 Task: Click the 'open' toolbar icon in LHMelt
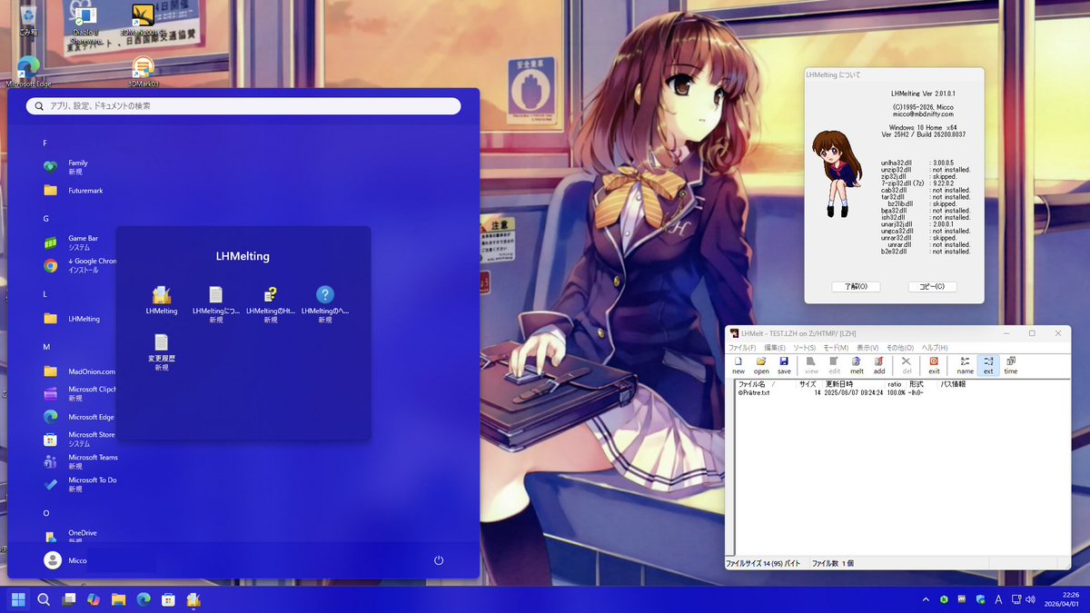point(761,365)
